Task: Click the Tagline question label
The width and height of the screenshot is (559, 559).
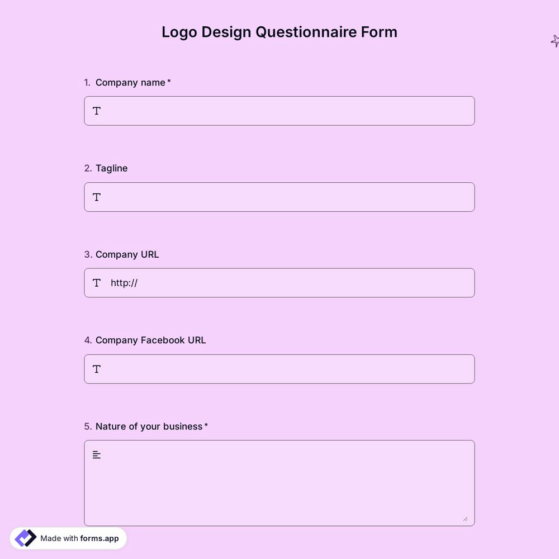Action: click(x=111, y=168)
